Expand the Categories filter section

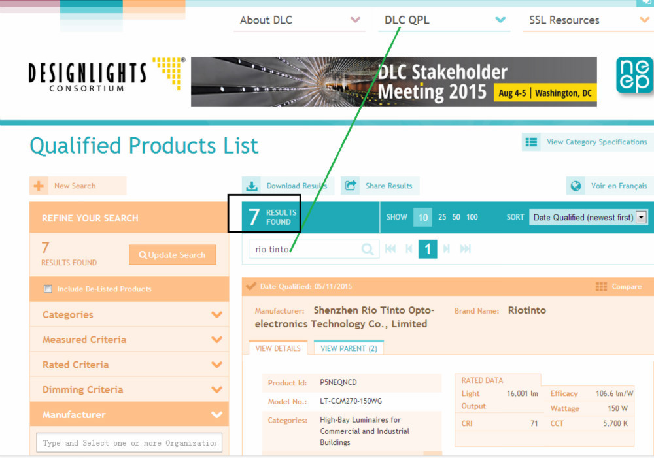(x=129, y=315)
